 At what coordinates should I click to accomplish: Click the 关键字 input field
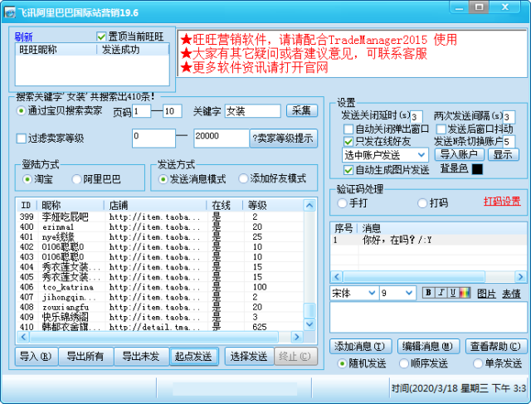(x=253, y=110)
